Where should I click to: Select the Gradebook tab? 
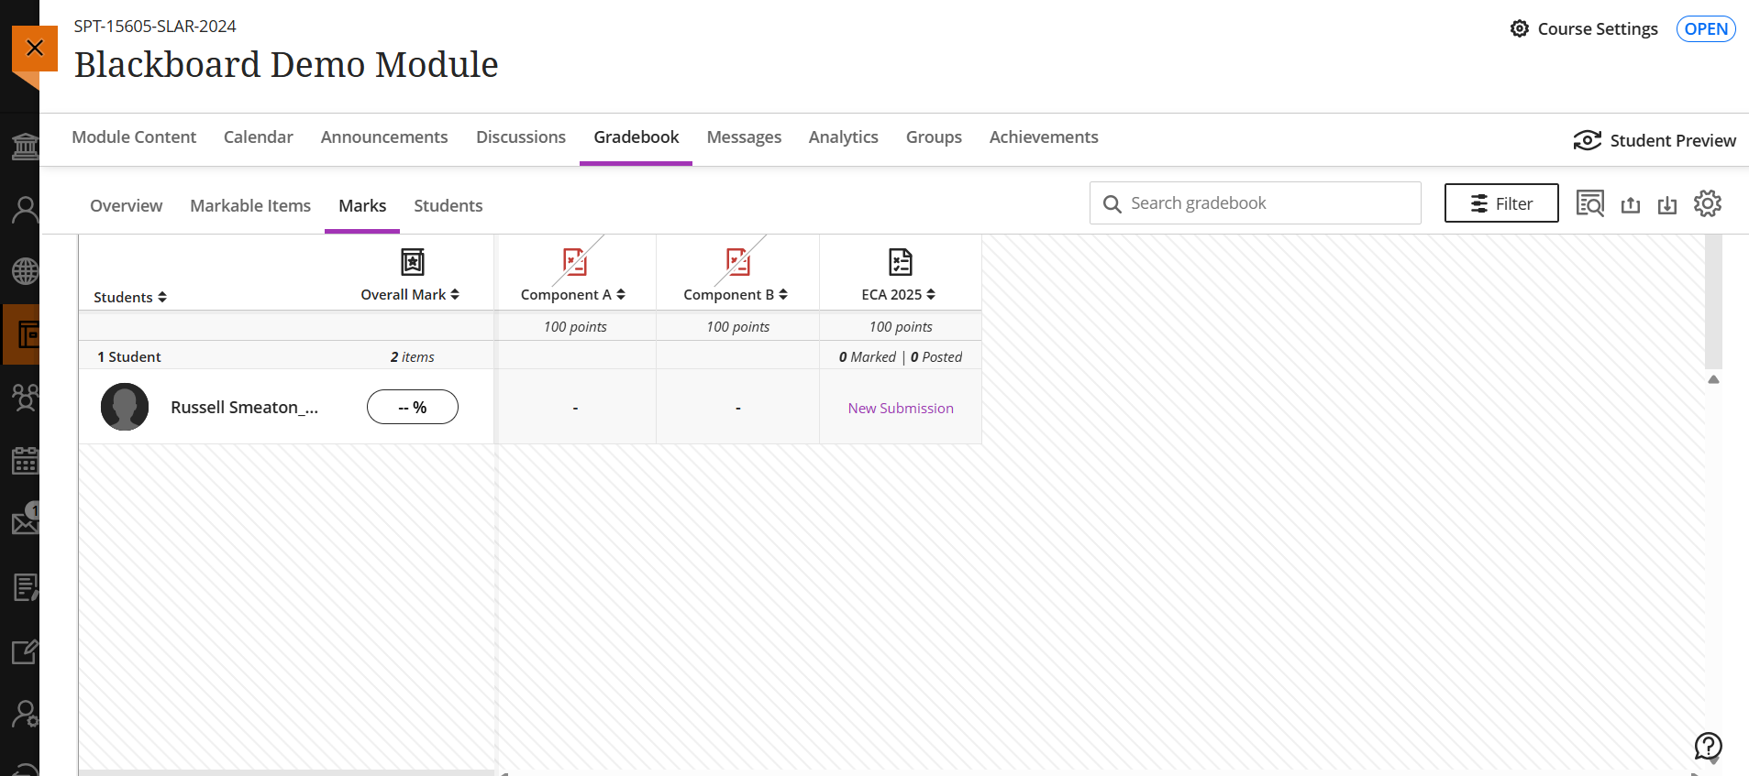[637, 137]
